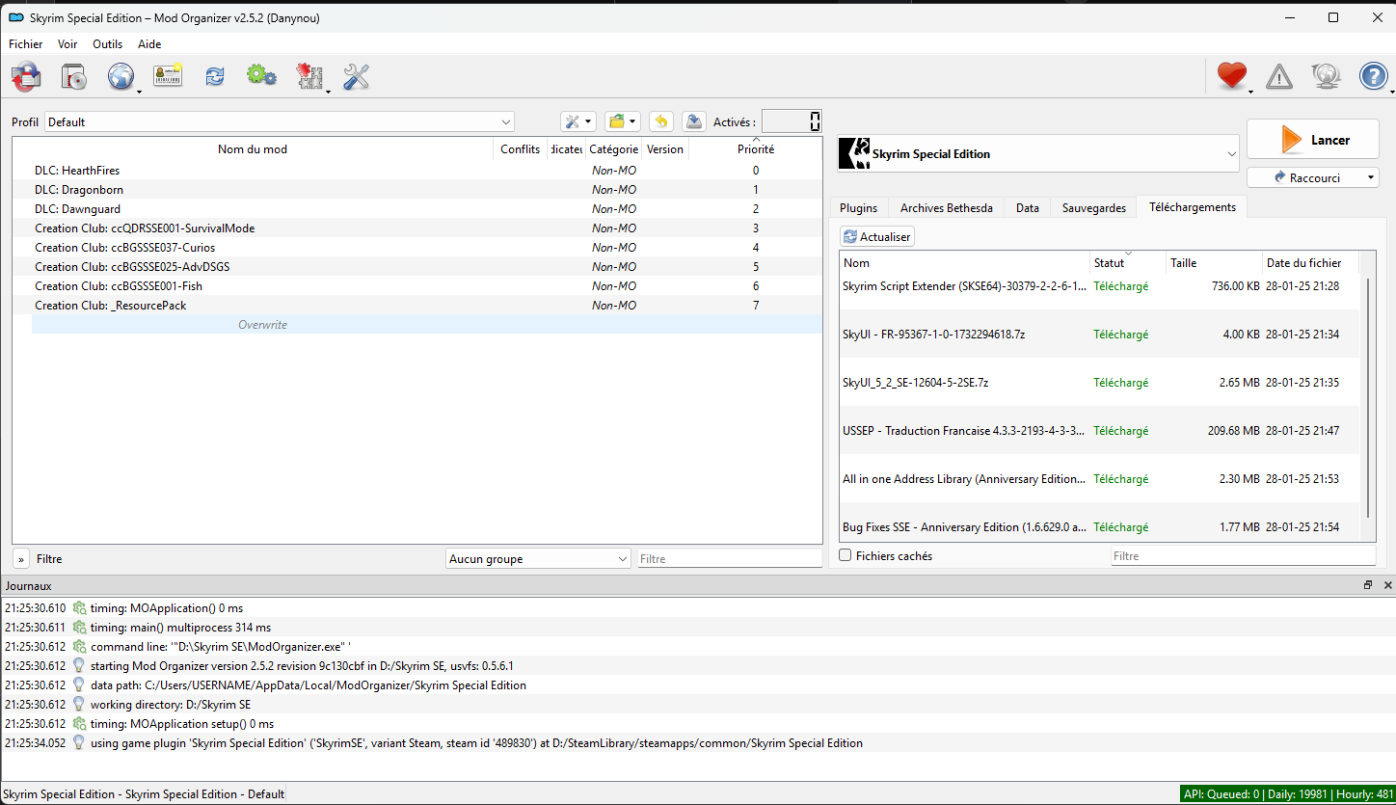The image size is (1396, 805).
Task: Sort downloads by Statut column
Action: click(1127, 262)
